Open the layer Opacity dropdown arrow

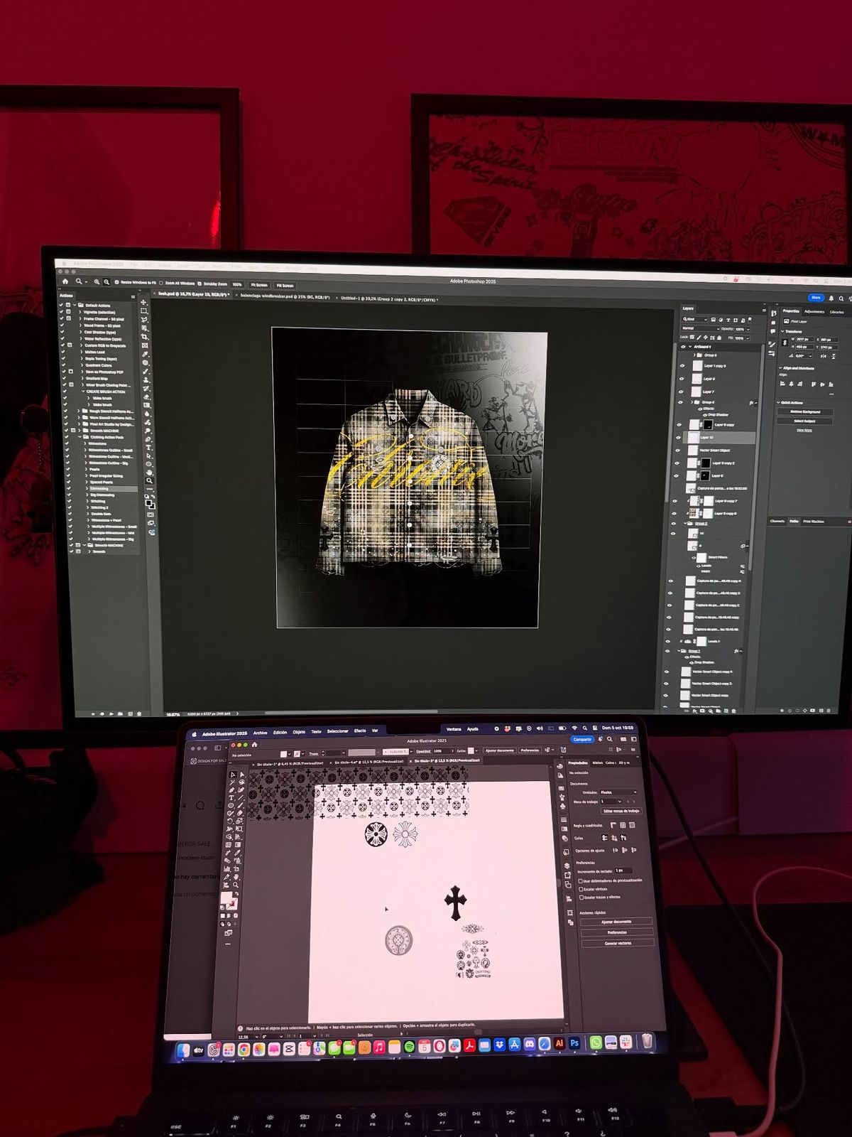[748, 329]
